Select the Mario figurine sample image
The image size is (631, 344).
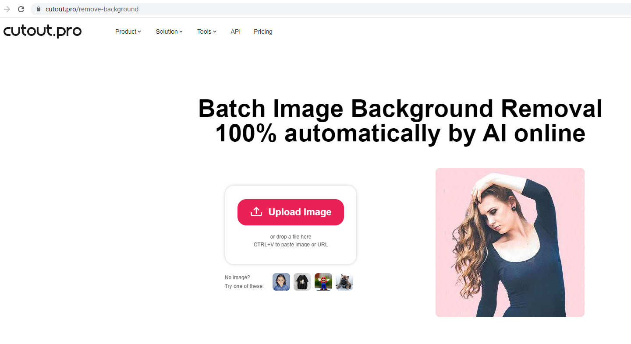[x=323, y=282]
